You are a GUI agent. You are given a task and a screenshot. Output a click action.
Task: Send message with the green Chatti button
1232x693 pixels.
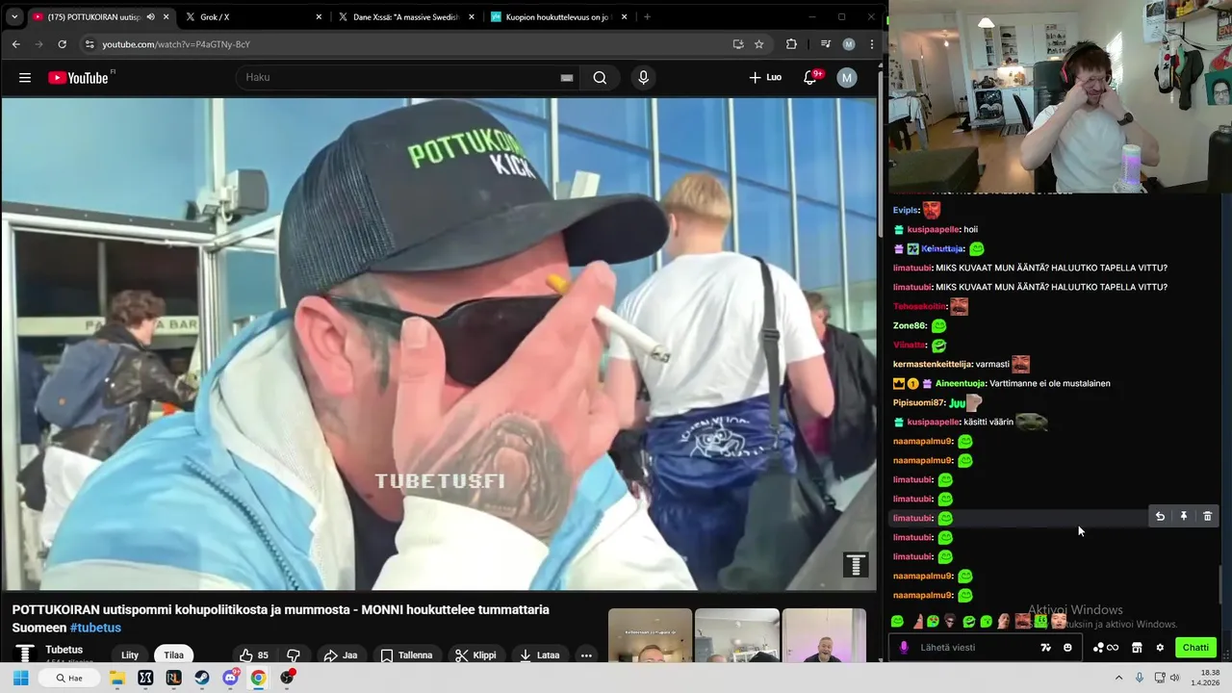(1195, 648)
